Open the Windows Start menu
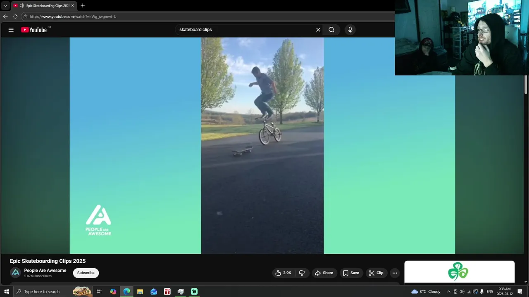 point(6,292)
